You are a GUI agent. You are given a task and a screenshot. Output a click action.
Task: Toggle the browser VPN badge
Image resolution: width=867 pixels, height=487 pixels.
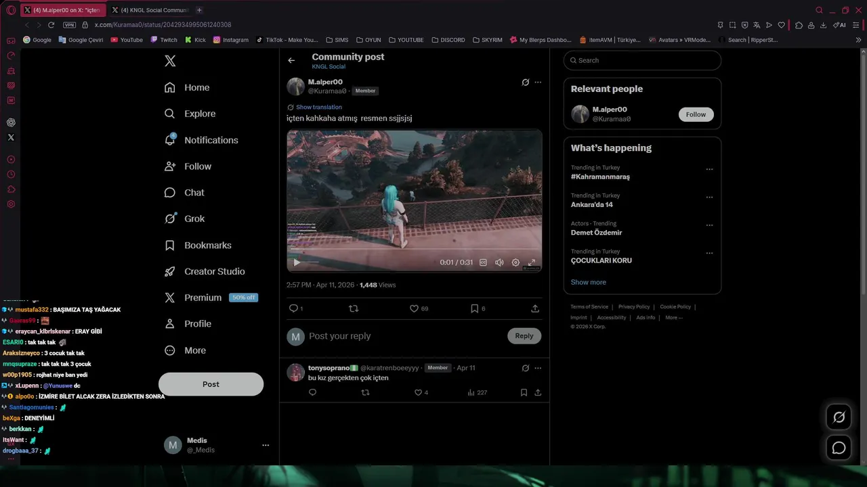tap(69, 25)
